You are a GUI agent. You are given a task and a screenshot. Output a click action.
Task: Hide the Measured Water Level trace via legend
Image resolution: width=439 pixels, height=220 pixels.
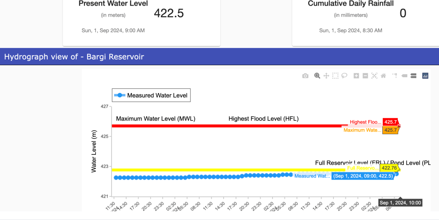(x=151, y=95)
